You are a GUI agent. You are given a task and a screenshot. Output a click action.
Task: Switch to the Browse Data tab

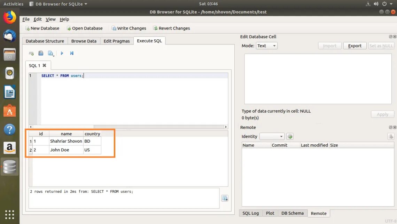[x=84, y=41]
